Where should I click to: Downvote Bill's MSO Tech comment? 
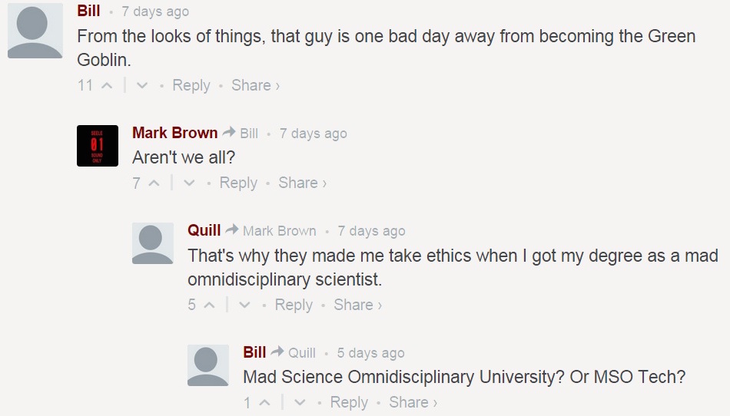click(300, 402)
